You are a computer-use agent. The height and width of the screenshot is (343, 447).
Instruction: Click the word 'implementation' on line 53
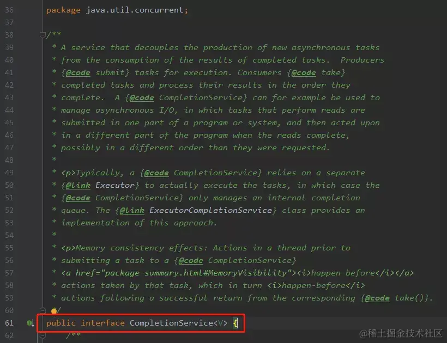click(x=95, y=223)
